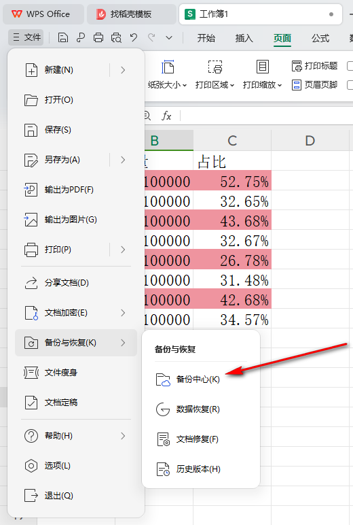Select 保存(S) in the file menu
Viewport: 353px width, 525px height.
tap(76, 130)
